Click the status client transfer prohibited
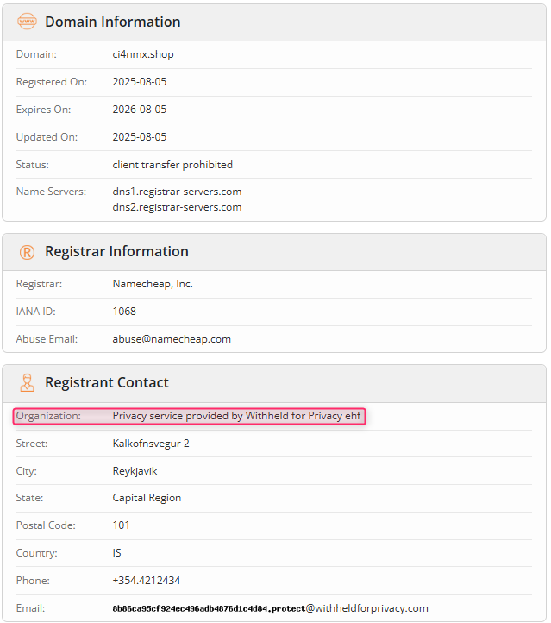The height and width of the screenshot is (623, 551). (x=172, y=165)
